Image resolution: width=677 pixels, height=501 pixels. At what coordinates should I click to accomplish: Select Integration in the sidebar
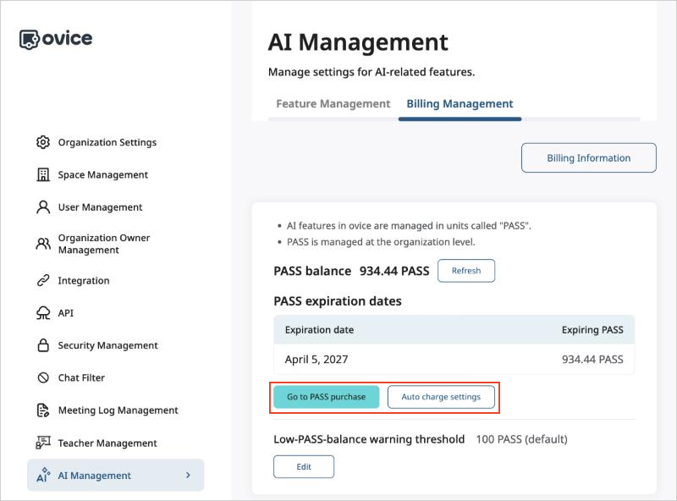click(x=84, y=281)
